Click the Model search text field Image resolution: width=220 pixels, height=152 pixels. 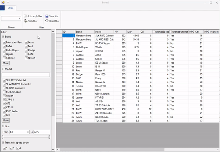tap(26, 75)
